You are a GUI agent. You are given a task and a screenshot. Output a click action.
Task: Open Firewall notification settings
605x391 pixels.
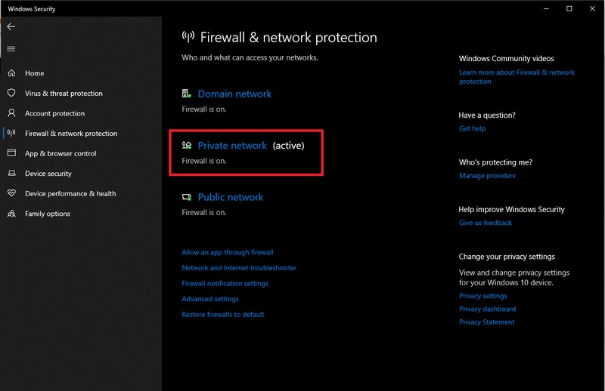click(x=225, y=284)
